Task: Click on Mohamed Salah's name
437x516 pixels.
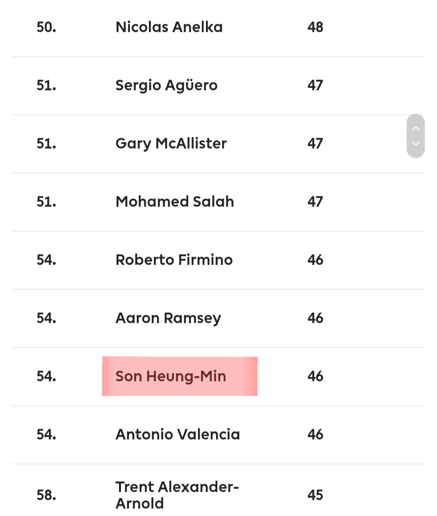Action: pos(175,202)
